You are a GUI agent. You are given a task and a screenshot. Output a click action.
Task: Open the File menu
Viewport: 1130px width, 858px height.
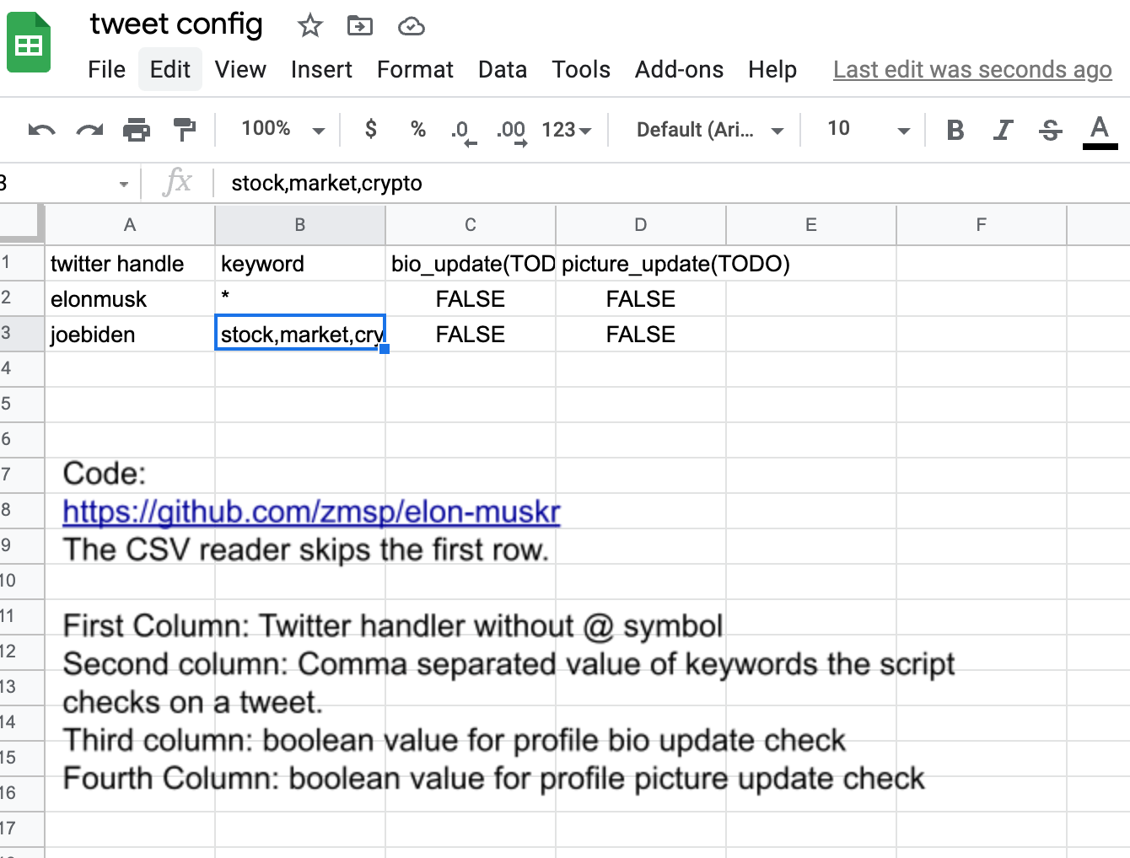(107, 69)
